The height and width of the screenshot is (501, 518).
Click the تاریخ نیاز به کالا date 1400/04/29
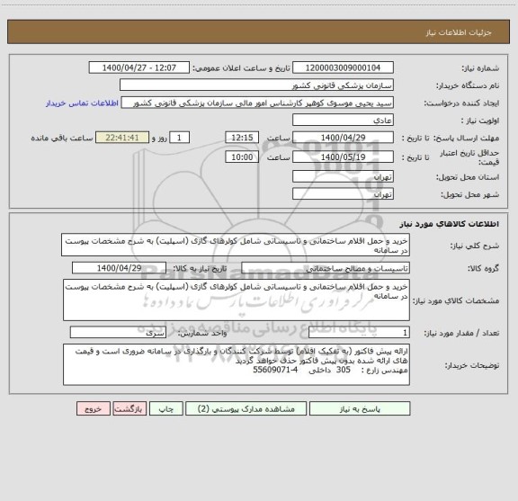[x=119, y=268]
